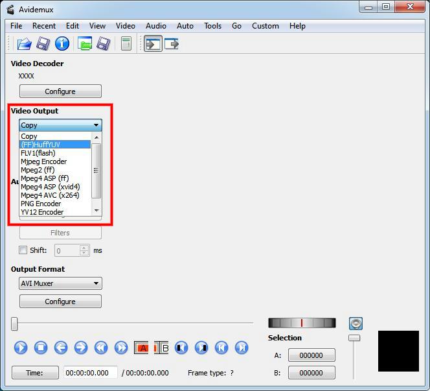
Task: Load project using the green folder icon
Action: (85, 43)
